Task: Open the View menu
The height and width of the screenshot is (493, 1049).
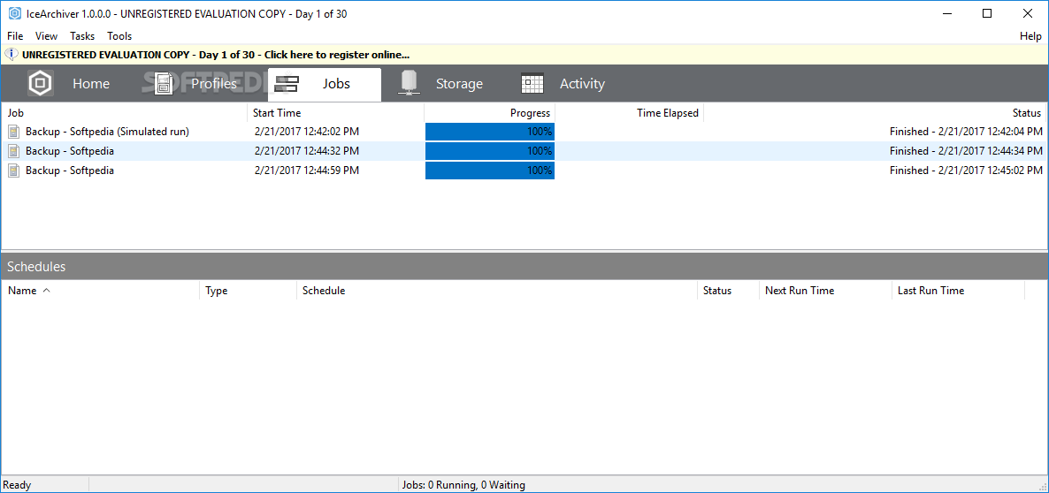Action: (x=46, y=36)
